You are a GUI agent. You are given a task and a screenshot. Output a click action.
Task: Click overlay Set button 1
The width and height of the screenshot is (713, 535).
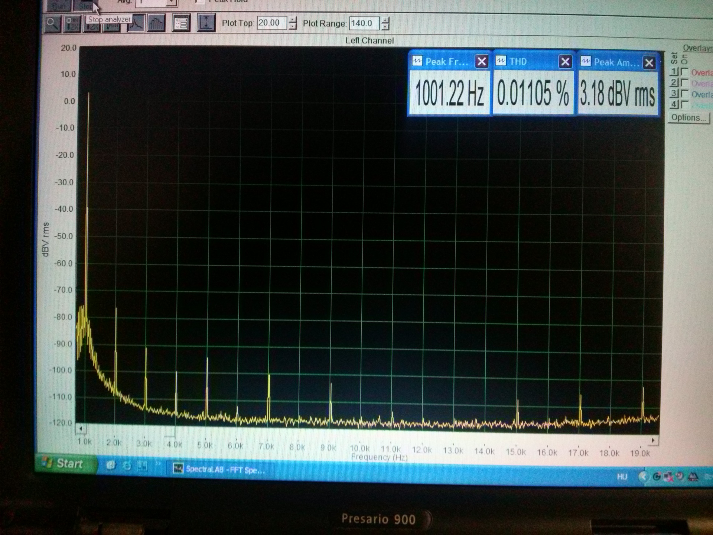click(x=674, y=71)
